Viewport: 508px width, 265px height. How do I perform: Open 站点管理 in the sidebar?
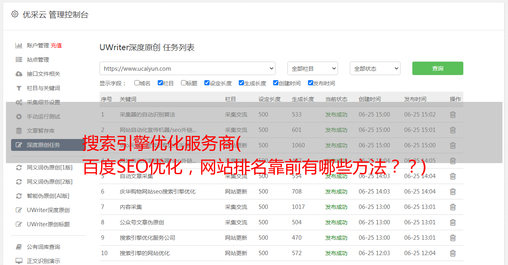(x=38, y=60)
